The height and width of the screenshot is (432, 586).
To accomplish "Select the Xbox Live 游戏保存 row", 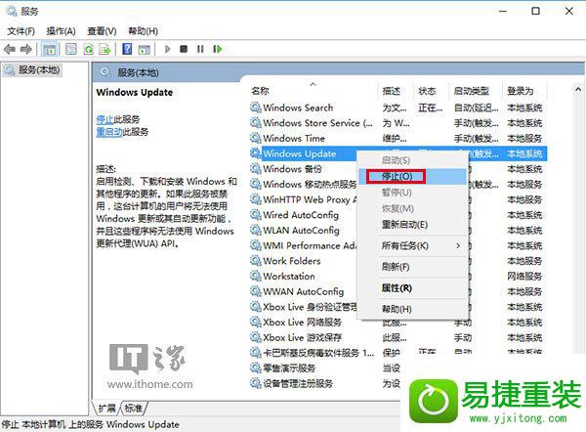I will (x=398, y=338).
